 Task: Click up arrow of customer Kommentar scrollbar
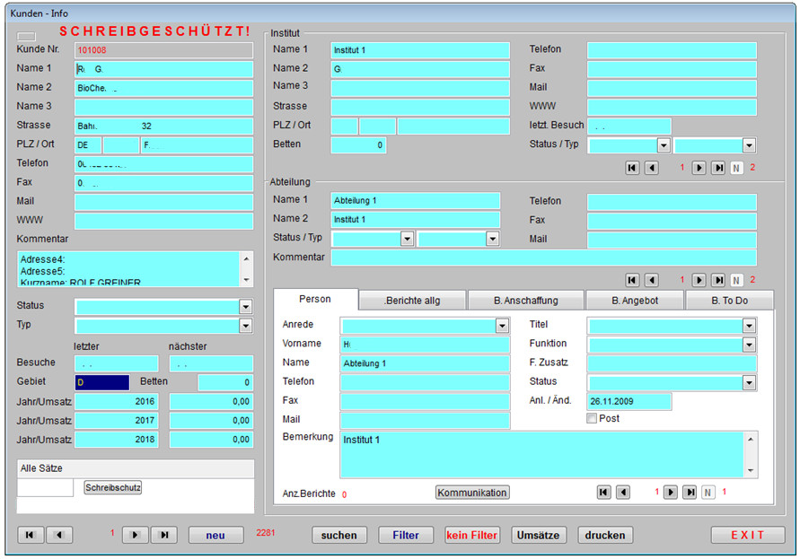[x=246, y=259]
